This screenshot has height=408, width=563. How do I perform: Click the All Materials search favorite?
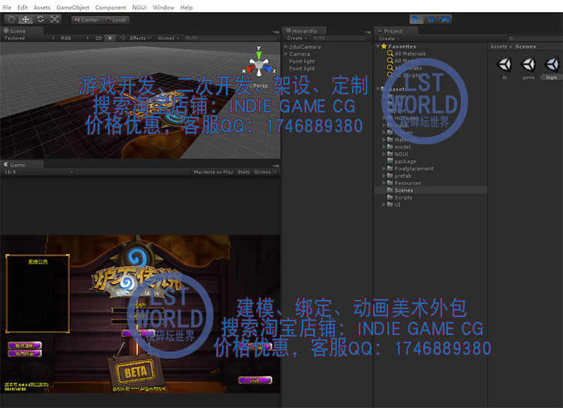click(407, 53)
